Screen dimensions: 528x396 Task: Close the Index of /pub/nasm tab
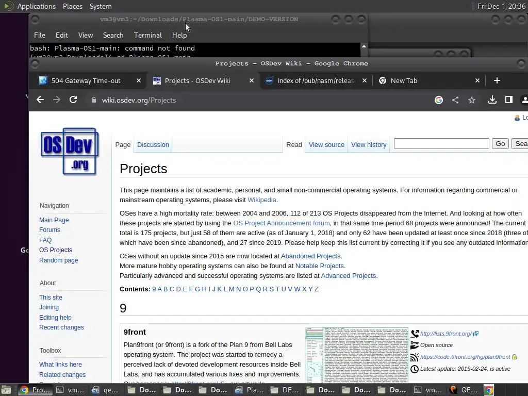pyautogui.click(x=365, y=80)
